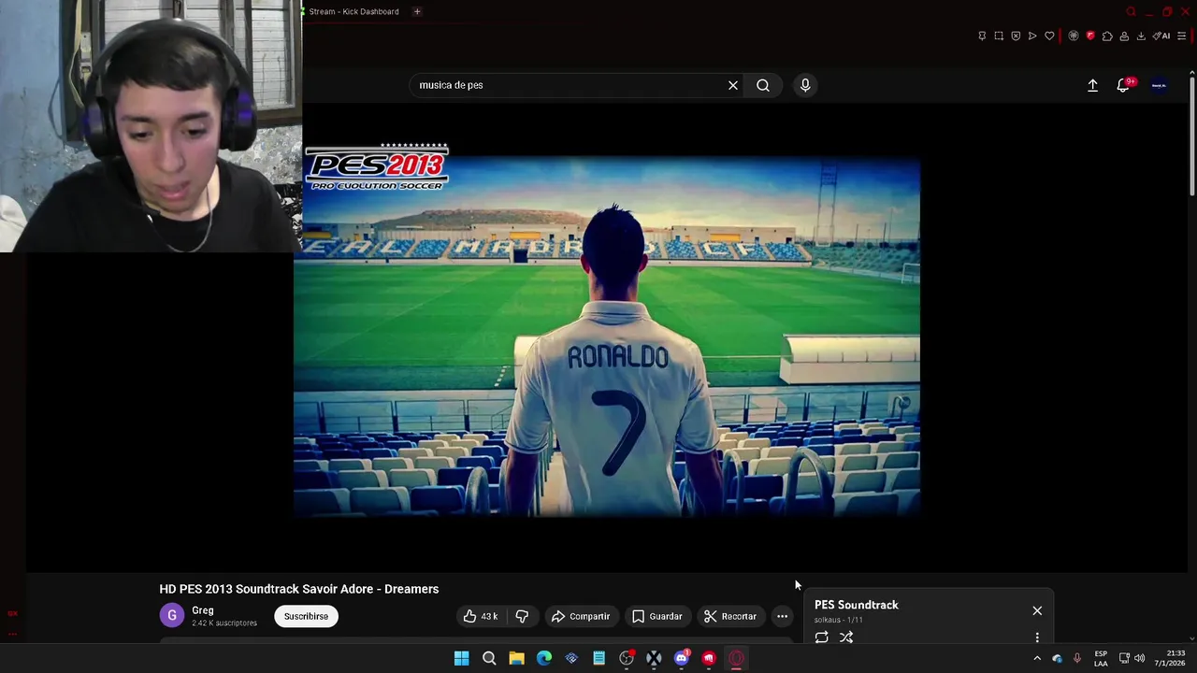1197x673 pixels.
Task: Click the 'PES Soundtrack' playlist title
Action: coord(857,605)
